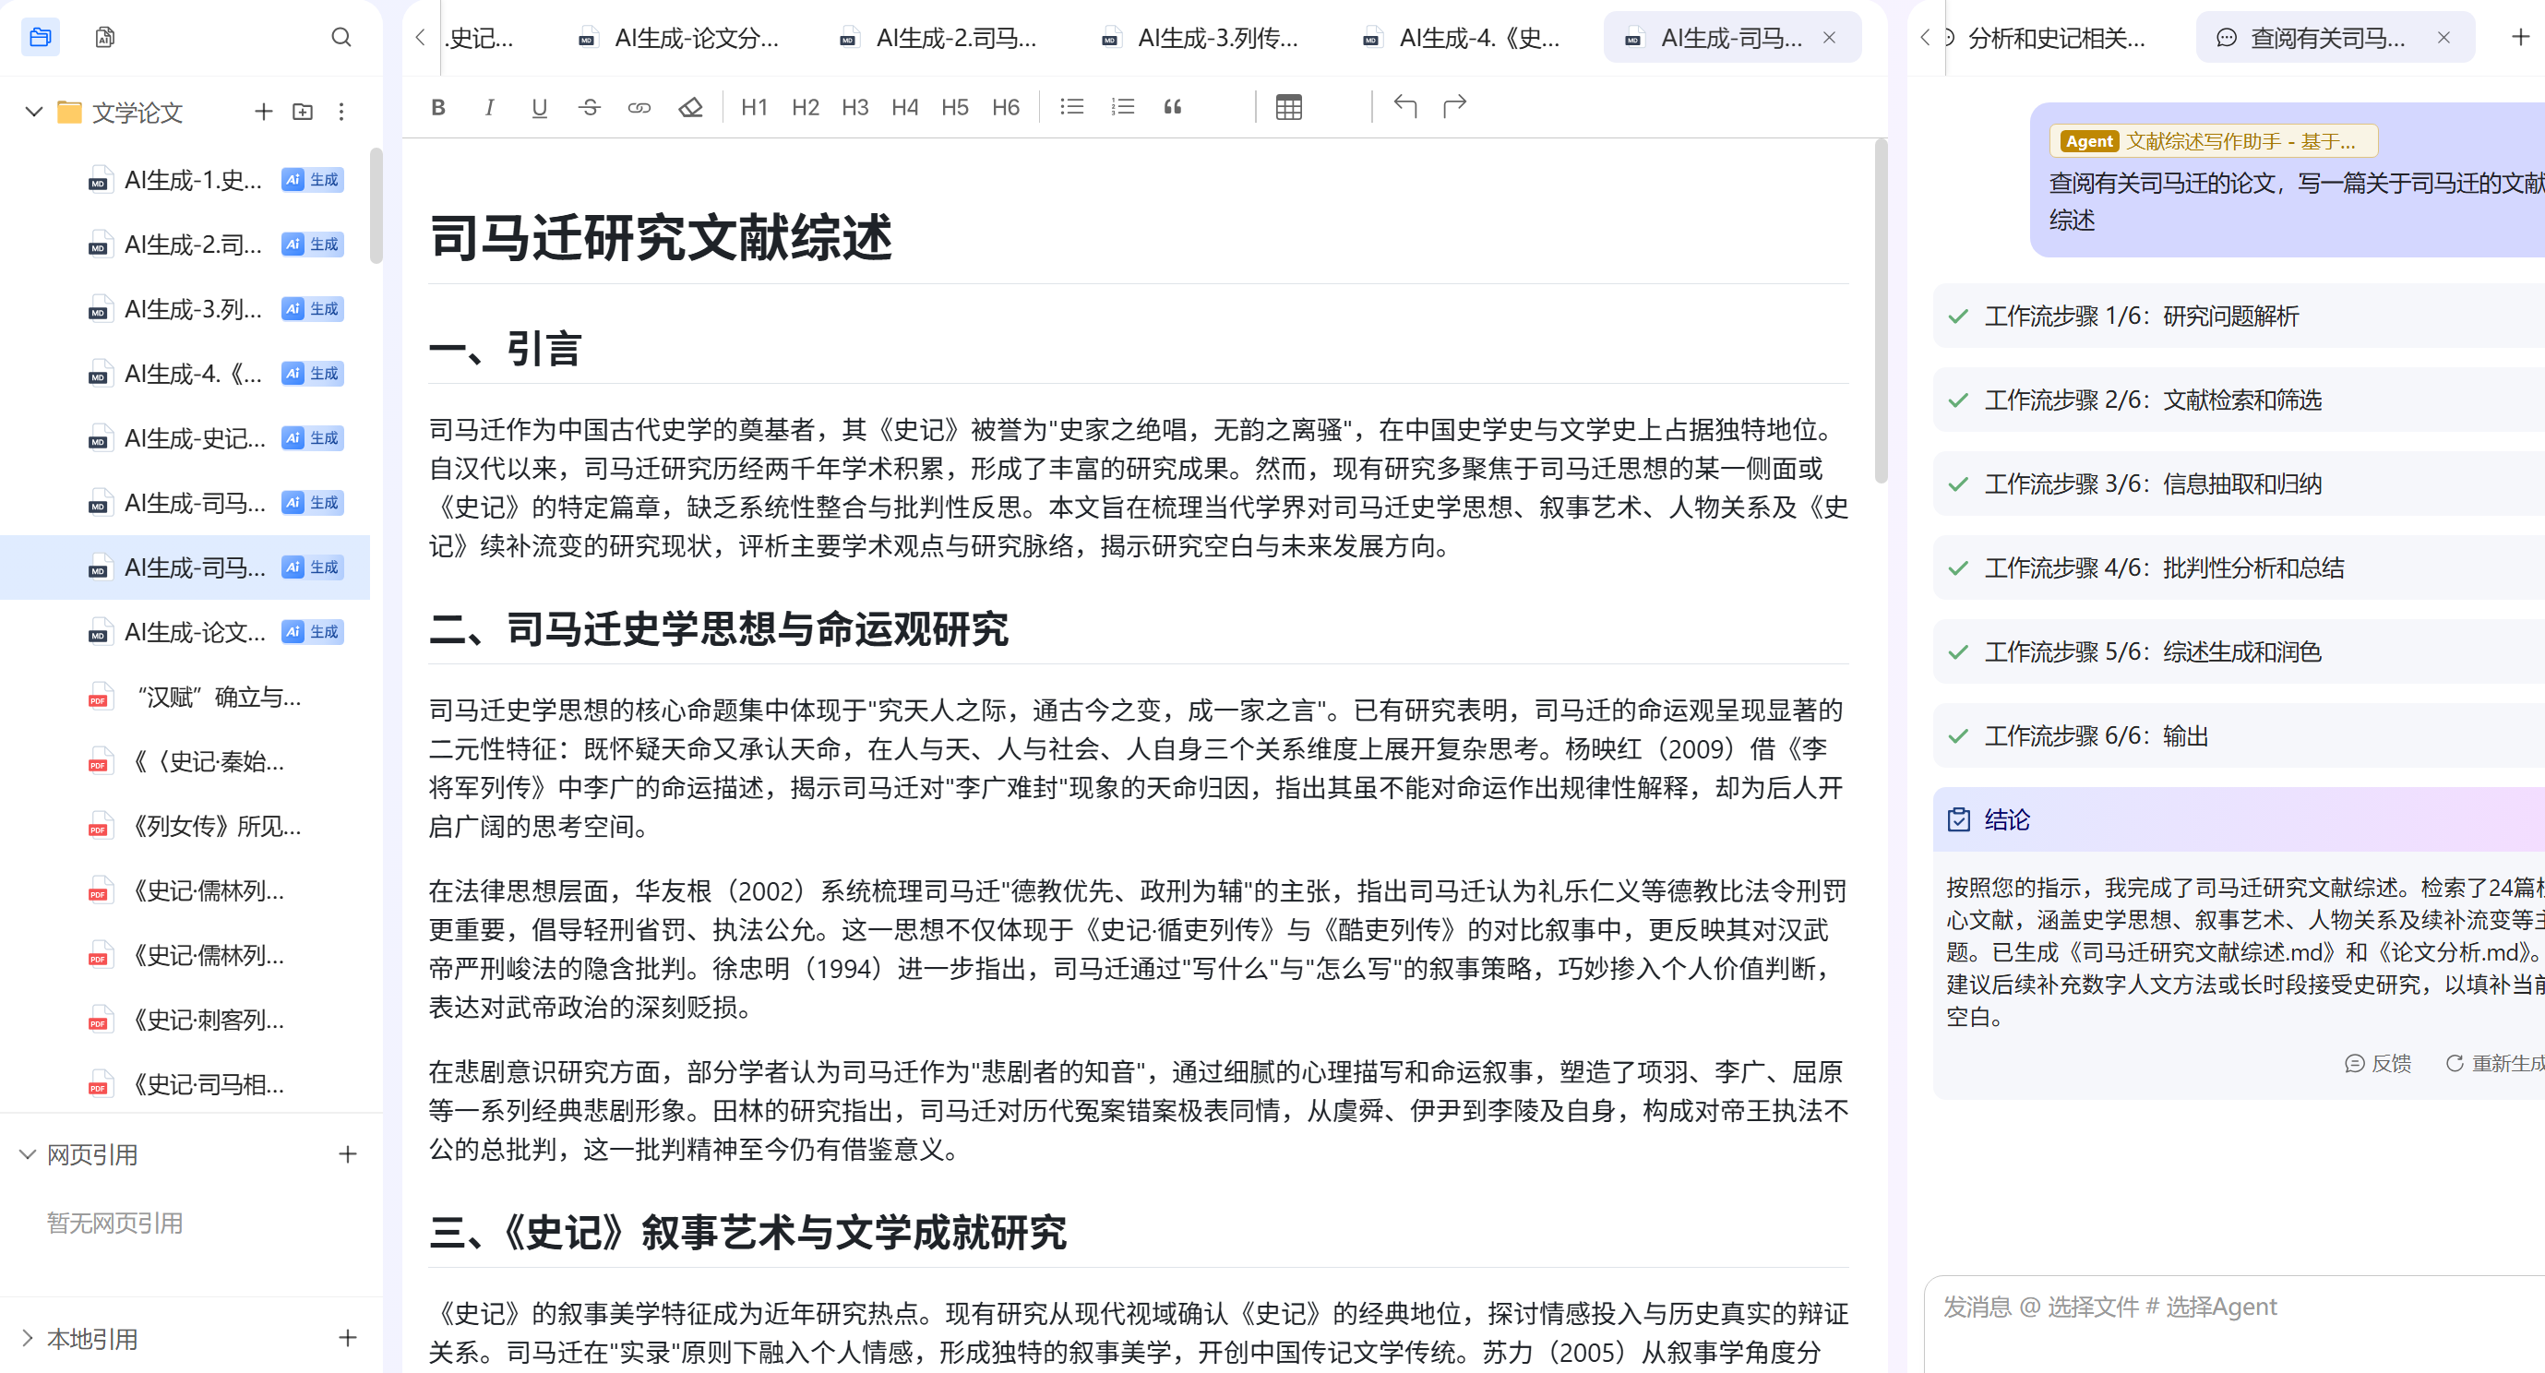Viewport: 2545px width, 1373px height.
Task: Clear formatting with the eraser icon
Action: coord(689,107)
